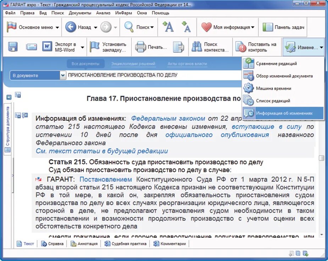
Task: Click the last status bar icon with green arrow
Action: (305, 254)
